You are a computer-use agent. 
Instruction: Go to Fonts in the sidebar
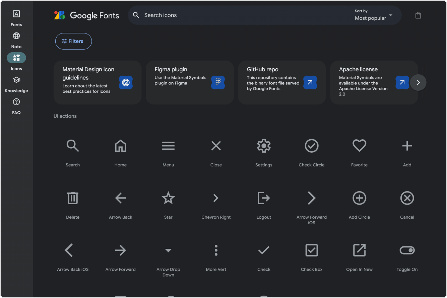[x=16, y=18]
